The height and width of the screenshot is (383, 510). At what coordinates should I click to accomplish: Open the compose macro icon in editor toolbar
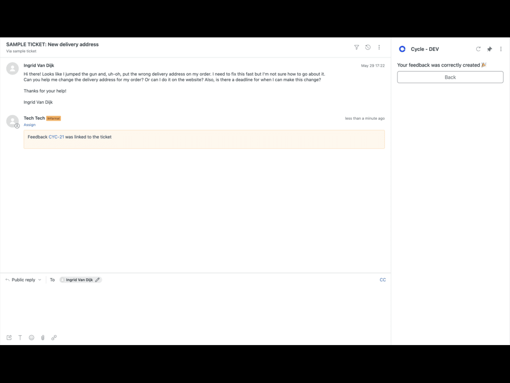click(x=9, y=338)
